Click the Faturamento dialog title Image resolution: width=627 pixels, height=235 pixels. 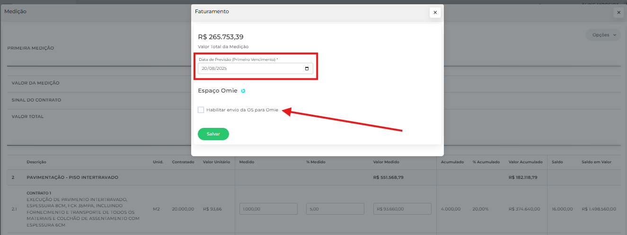[212, 11]
